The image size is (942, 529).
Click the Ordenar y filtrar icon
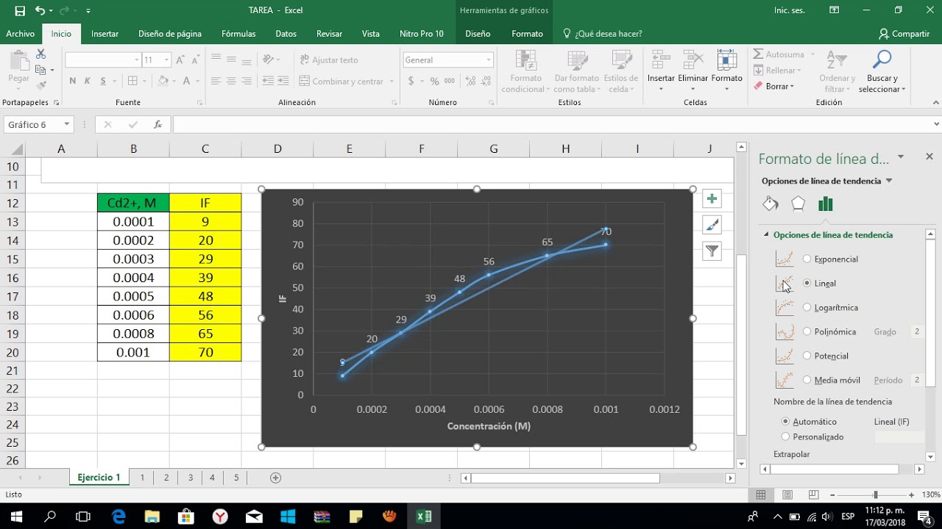tap(837, 61)
